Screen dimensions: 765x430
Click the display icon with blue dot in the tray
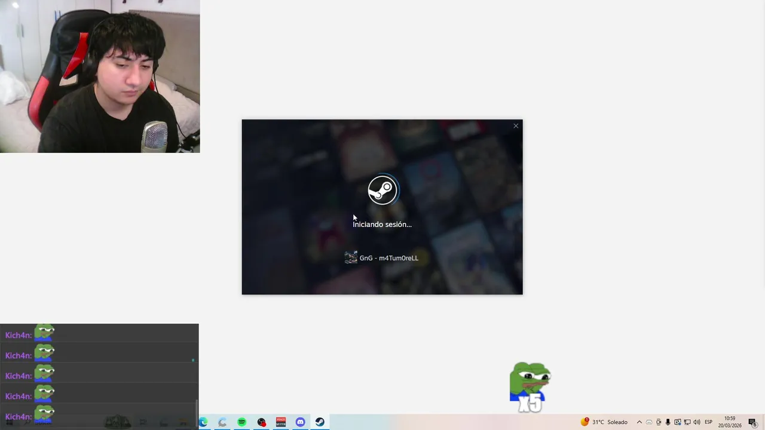pyautogui.click(x=678, y=422)
